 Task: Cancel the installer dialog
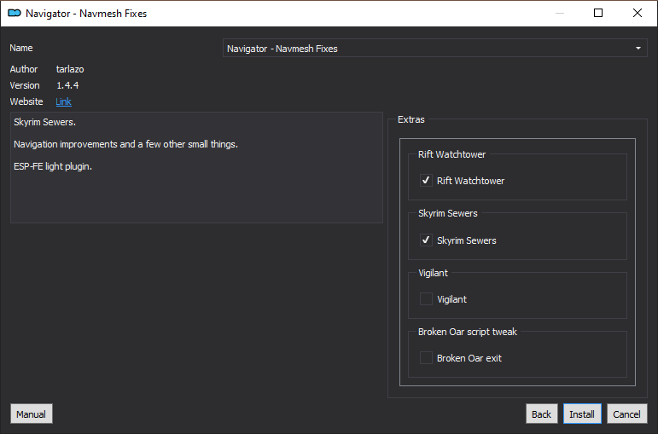click(x=626, y=414)
